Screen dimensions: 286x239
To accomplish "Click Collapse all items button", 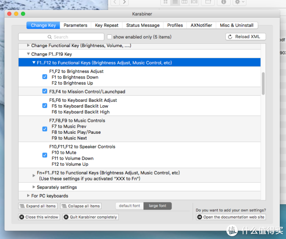I will point(81,206).
